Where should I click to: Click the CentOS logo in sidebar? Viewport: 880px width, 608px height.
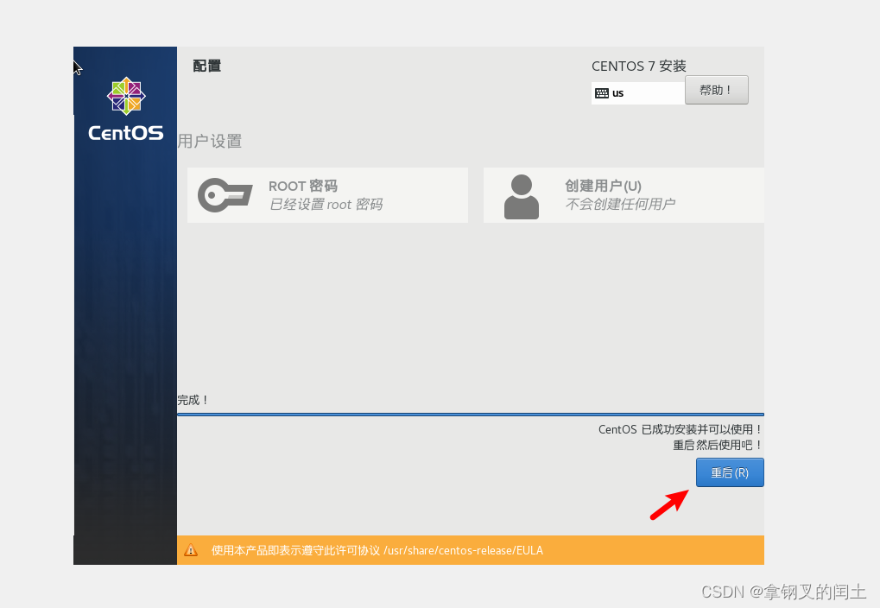click(126, 110)
